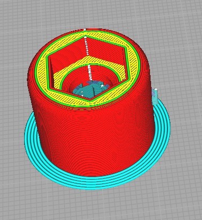Select the white seam marker at top rim
Image resolution: width=202 pixels, height=220 pixels.
85,30
